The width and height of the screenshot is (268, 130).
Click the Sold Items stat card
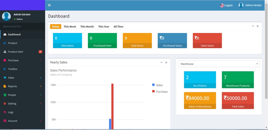(x=137, y=41)
